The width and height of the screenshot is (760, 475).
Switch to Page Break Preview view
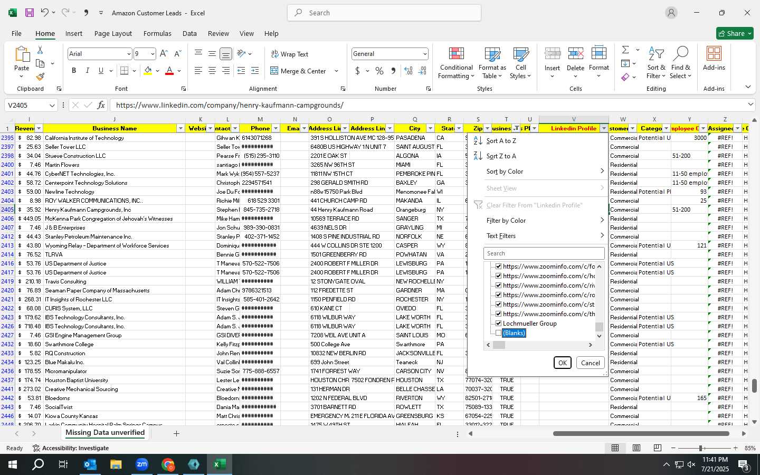[x=658, y=448]
